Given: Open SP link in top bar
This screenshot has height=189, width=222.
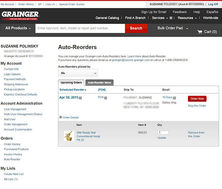Looking at the screenshot, I should [x=40, y=4].
